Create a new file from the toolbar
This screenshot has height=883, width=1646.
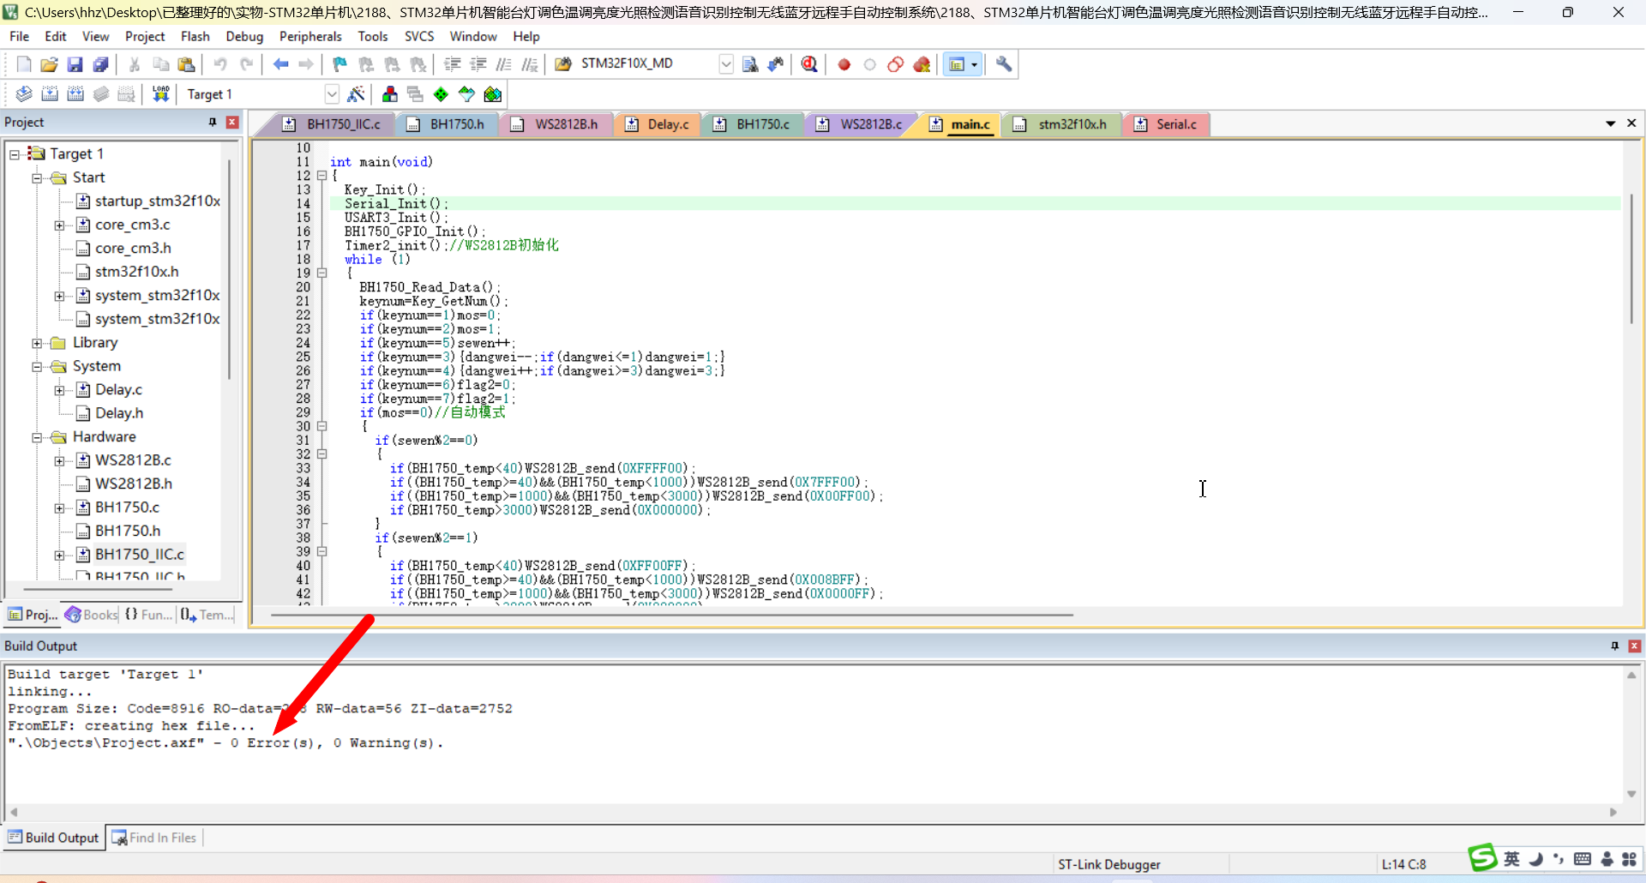(24, 64)
